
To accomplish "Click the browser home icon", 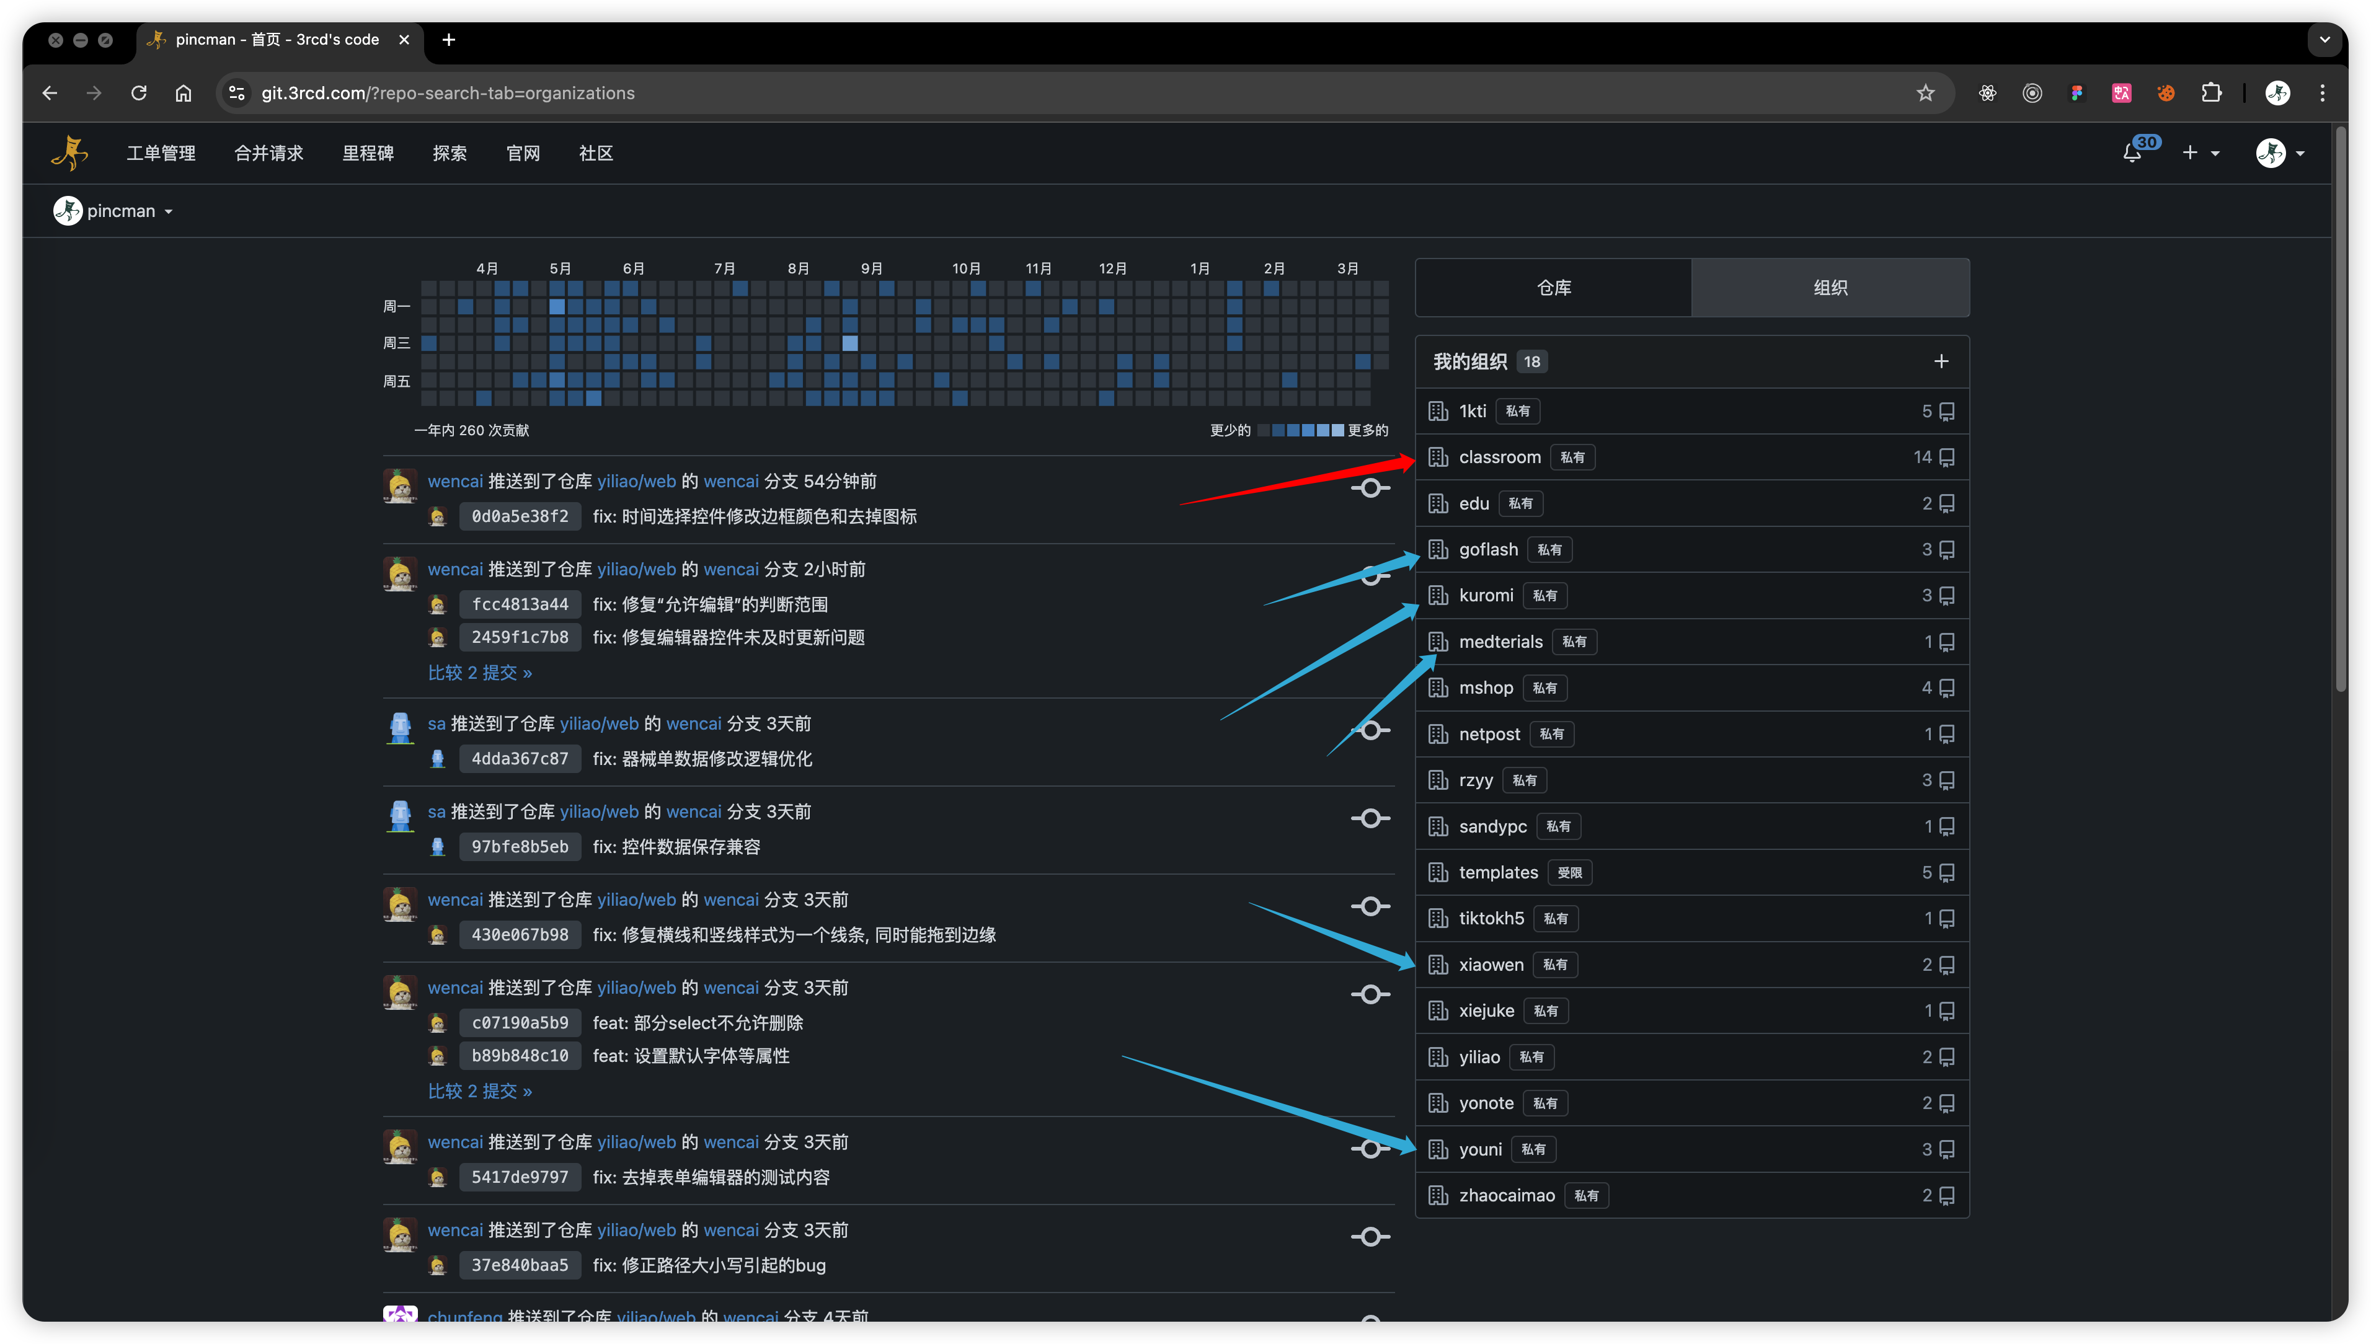I will point(184,93).
